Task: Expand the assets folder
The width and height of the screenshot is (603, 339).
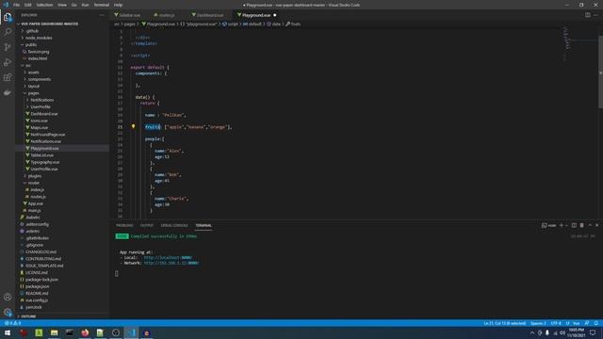Action: 63,73
